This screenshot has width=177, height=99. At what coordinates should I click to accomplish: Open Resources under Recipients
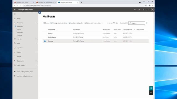(x=20, y=32)
